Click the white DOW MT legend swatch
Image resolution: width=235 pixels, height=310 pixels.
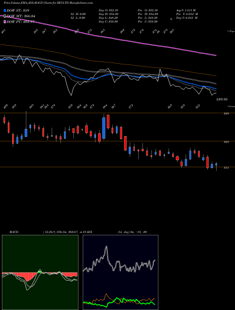point(5,16)
